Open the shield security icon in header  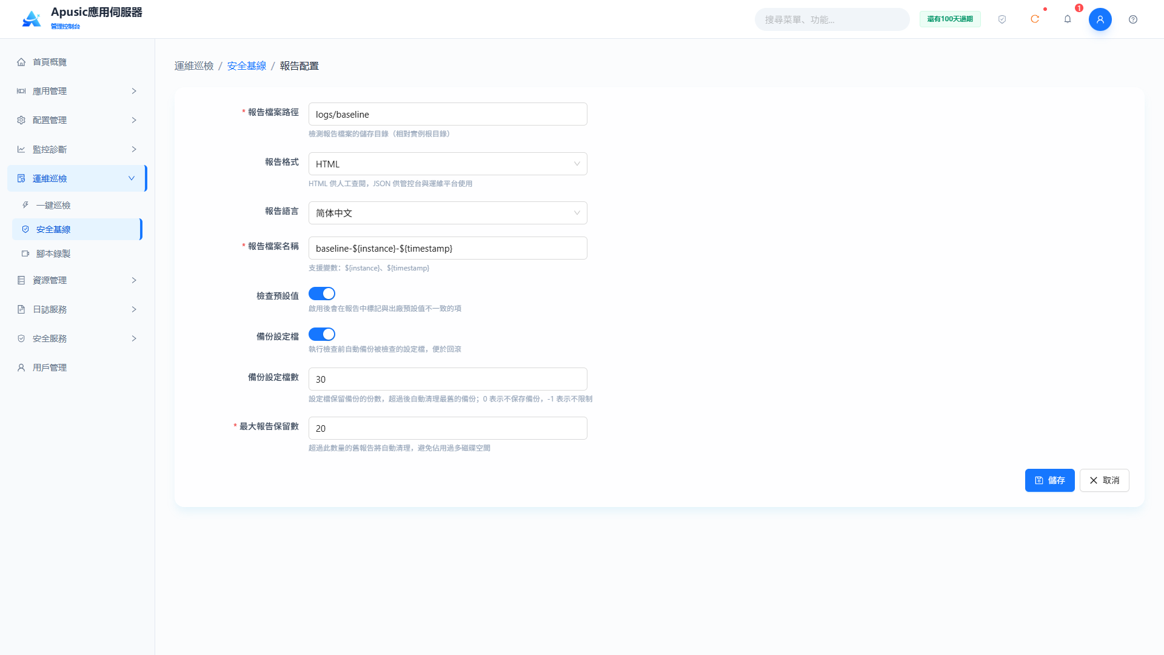click(1002, 19)
